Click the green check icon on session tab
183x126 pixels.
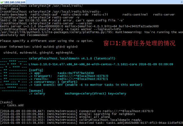(2, 2)
